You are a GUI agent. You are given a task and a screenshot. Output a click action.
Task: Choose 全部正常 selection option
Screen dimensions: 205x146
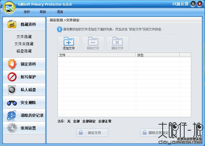105,121
